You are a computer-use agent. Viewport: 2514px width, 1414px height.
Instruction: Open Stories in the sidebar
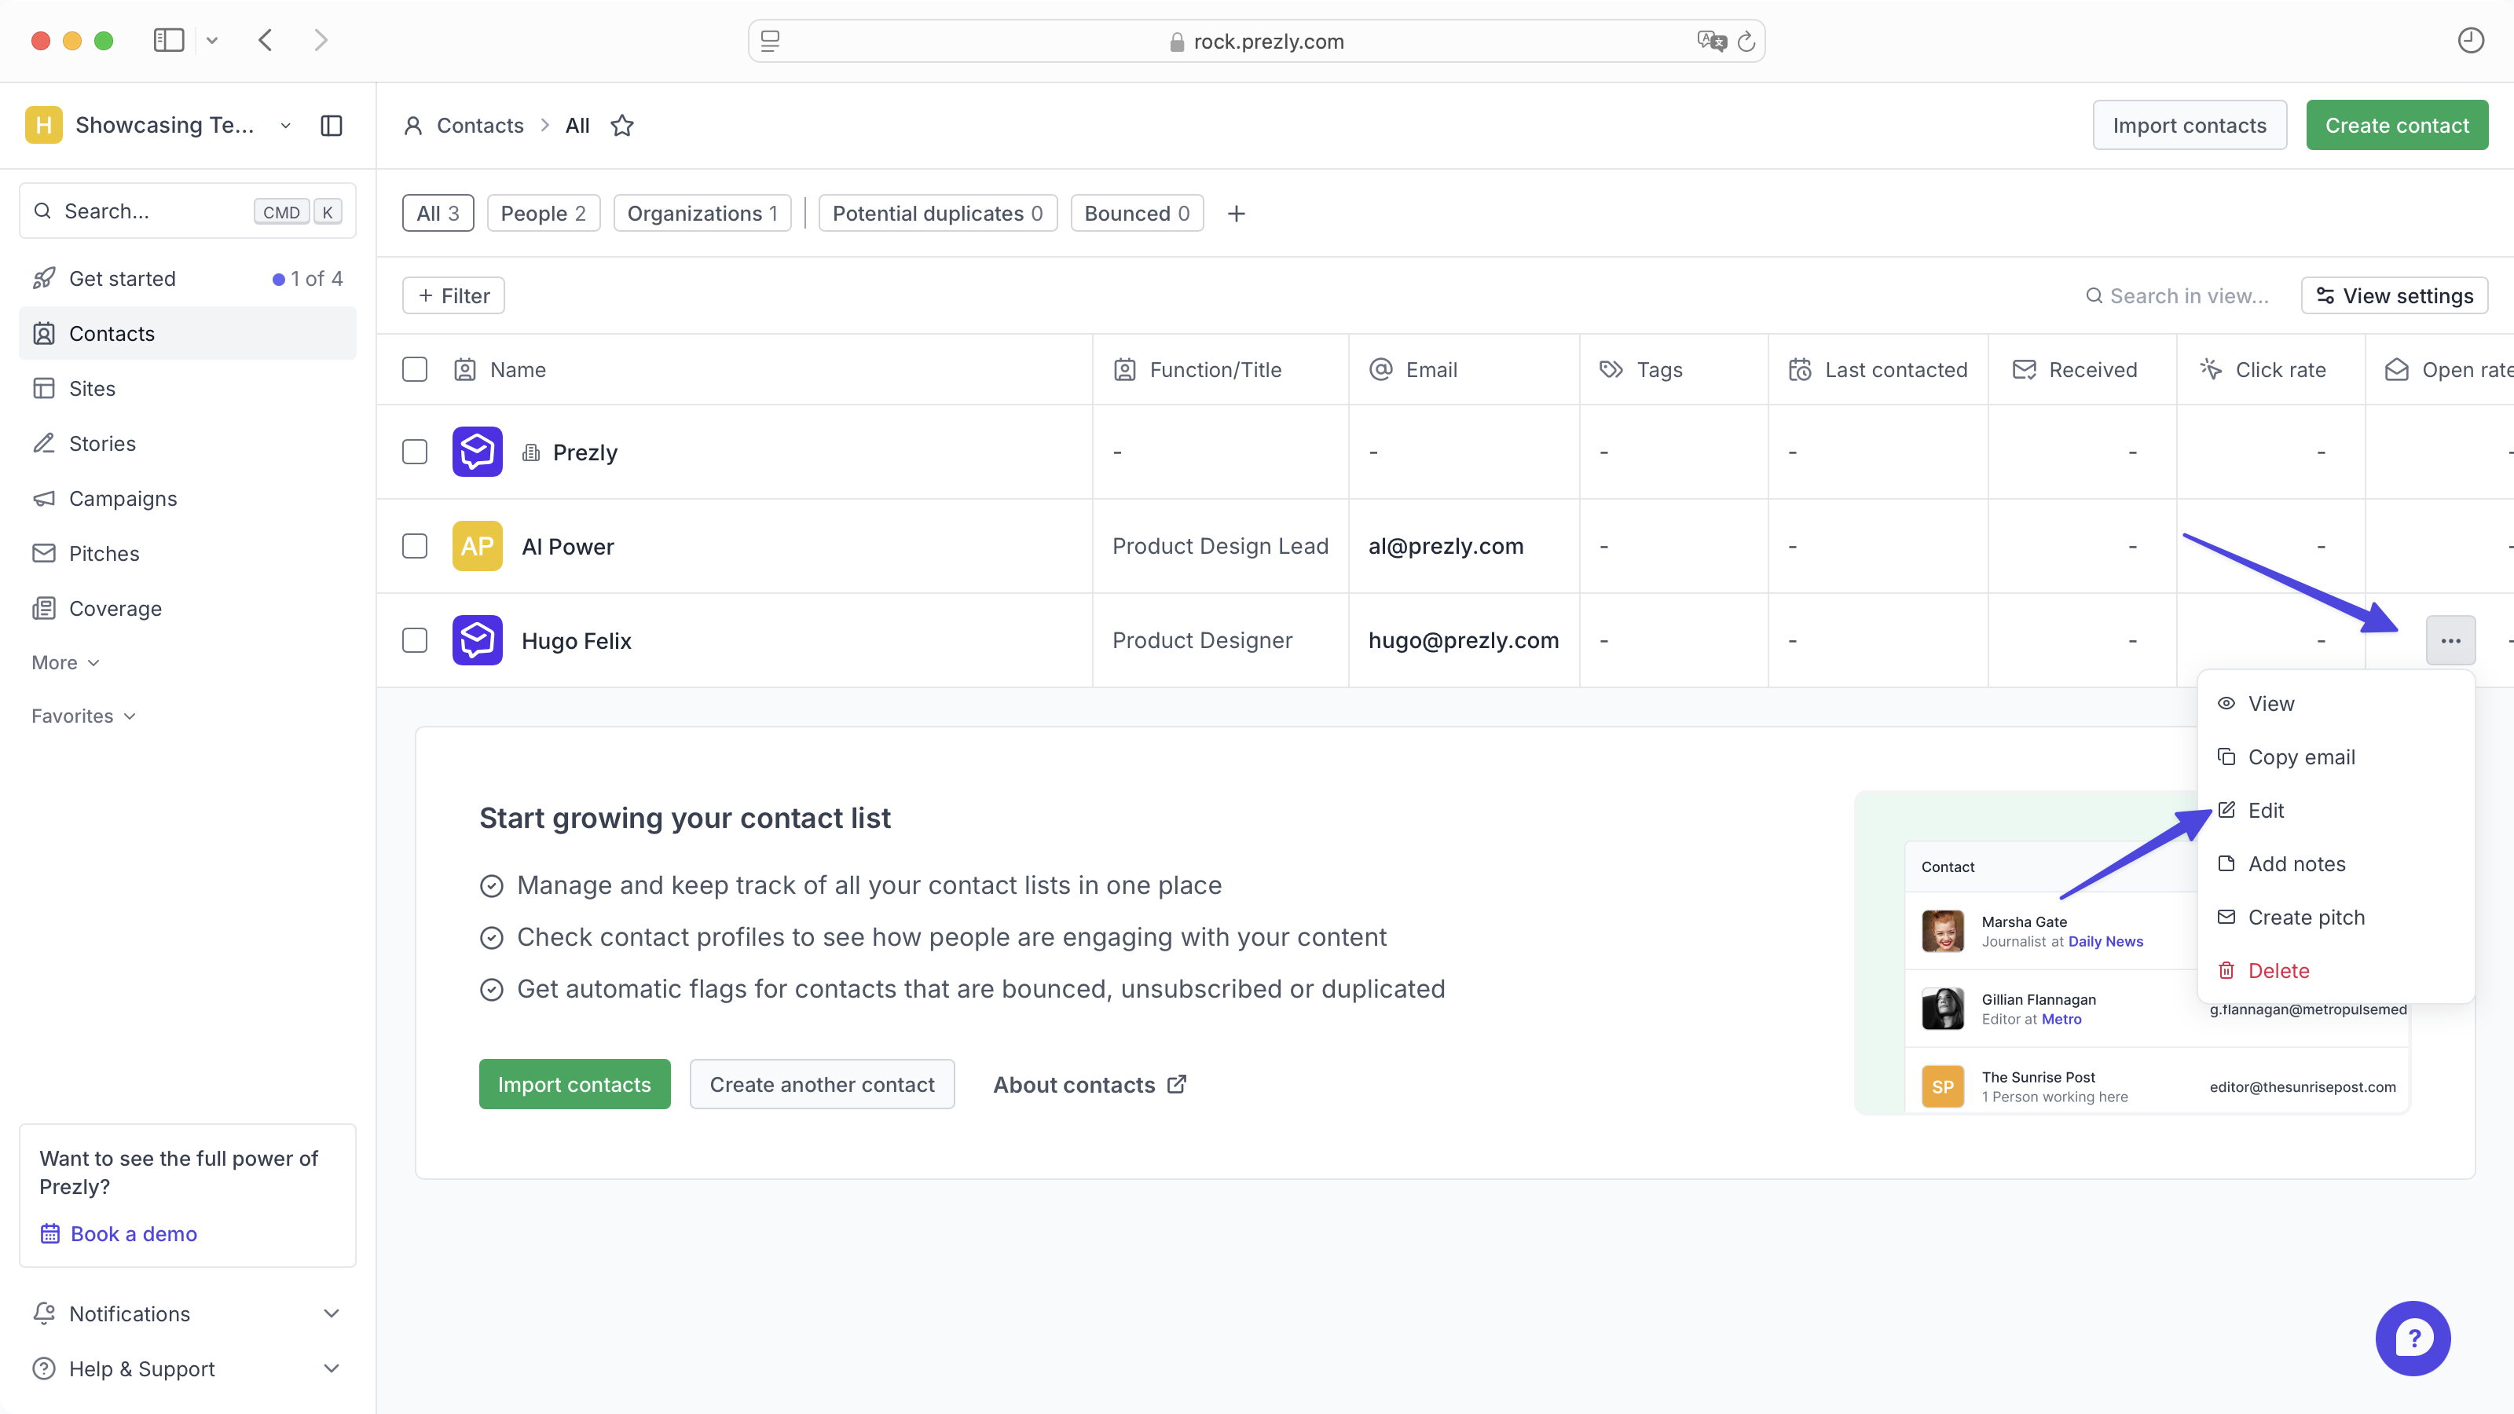pos(101,444)
